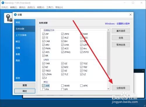Toggle the GZ checkbox
The height and width of the screenshot is (107, 146).
point(62,63)
